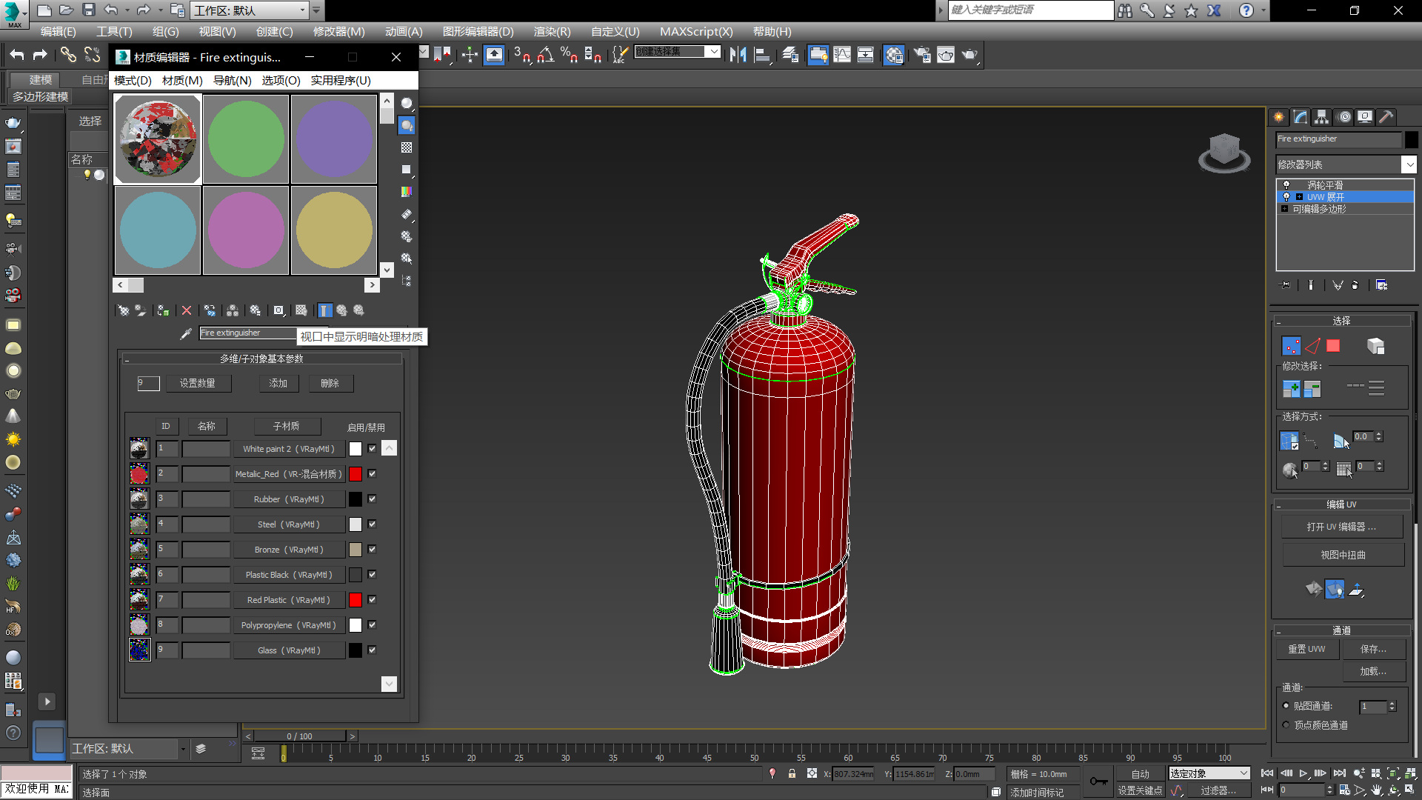Screen dimensions: 1422x800
Task: Click the white color swatch for Polypropylene
Action: click(x=355, y=625)
